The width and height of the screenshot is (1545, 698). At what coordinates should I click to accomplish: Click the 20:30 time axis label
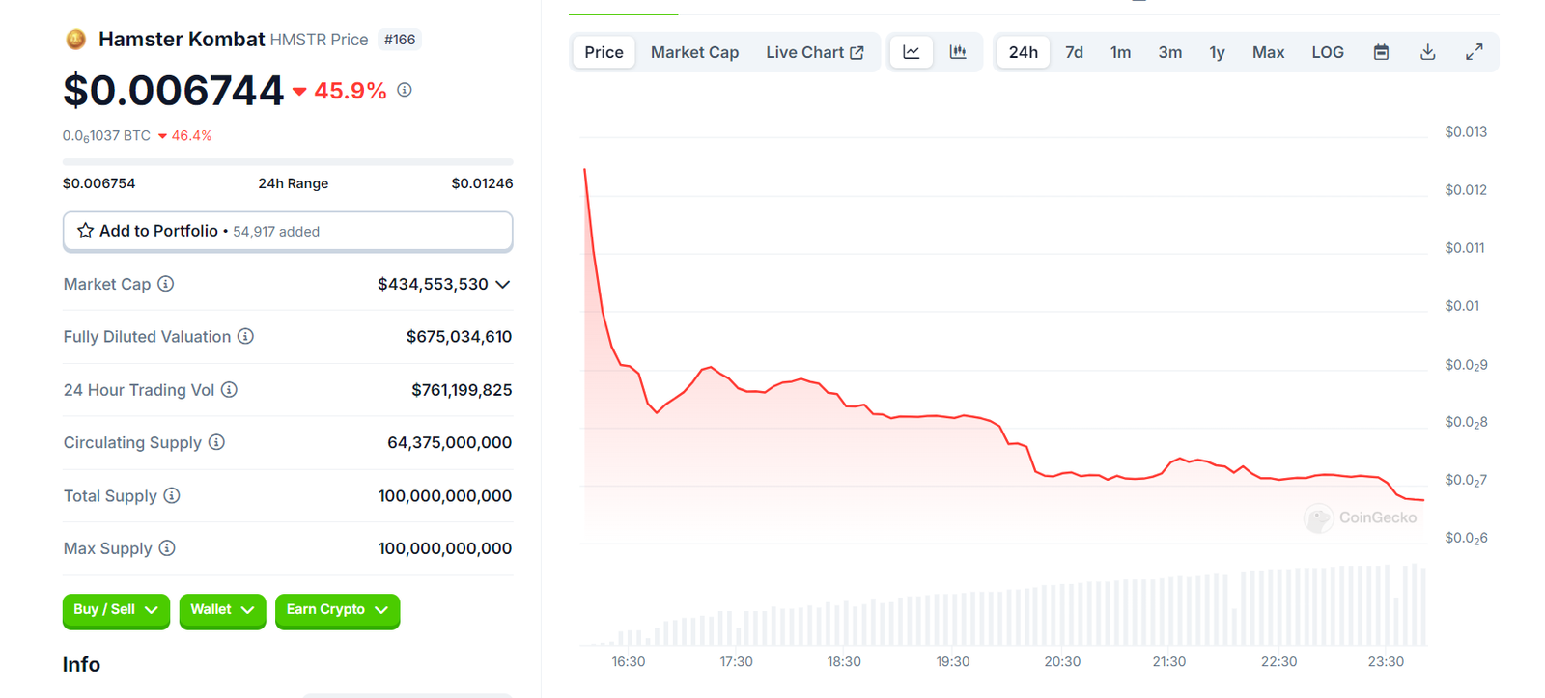[1062, 661]
